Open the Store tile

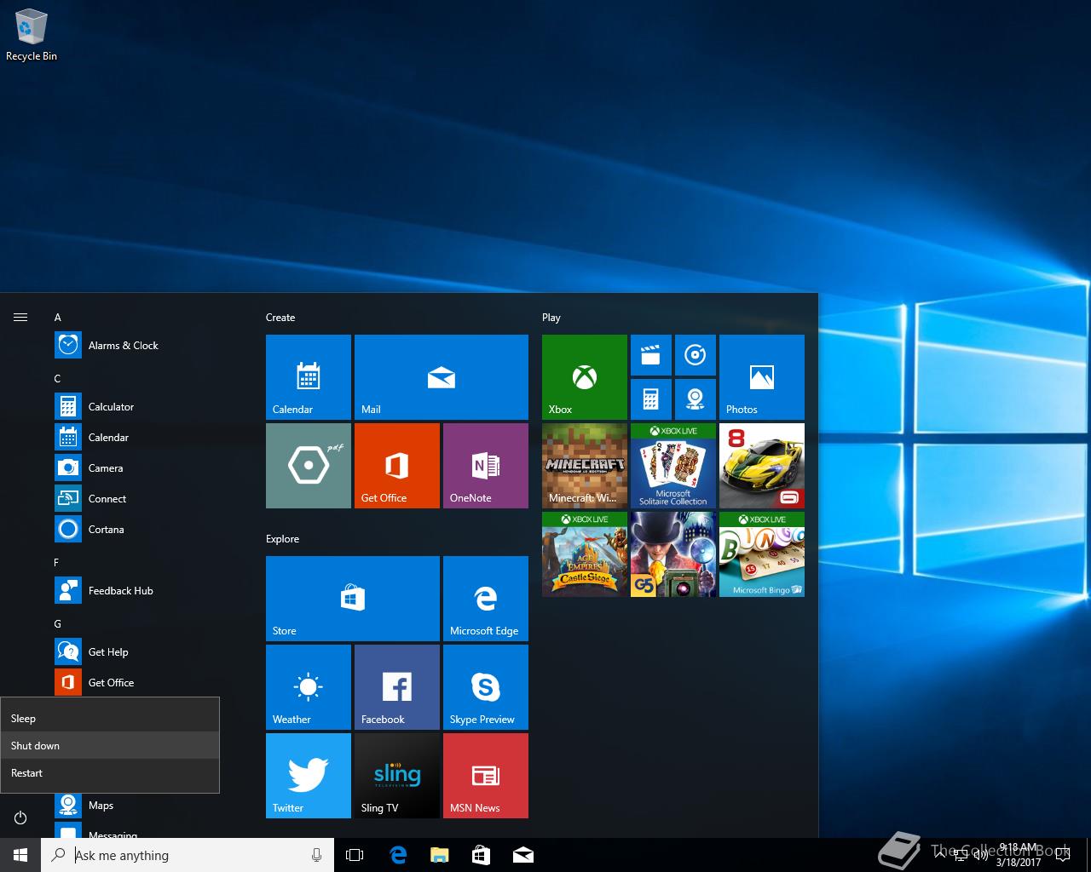click(x=353, y=599)
